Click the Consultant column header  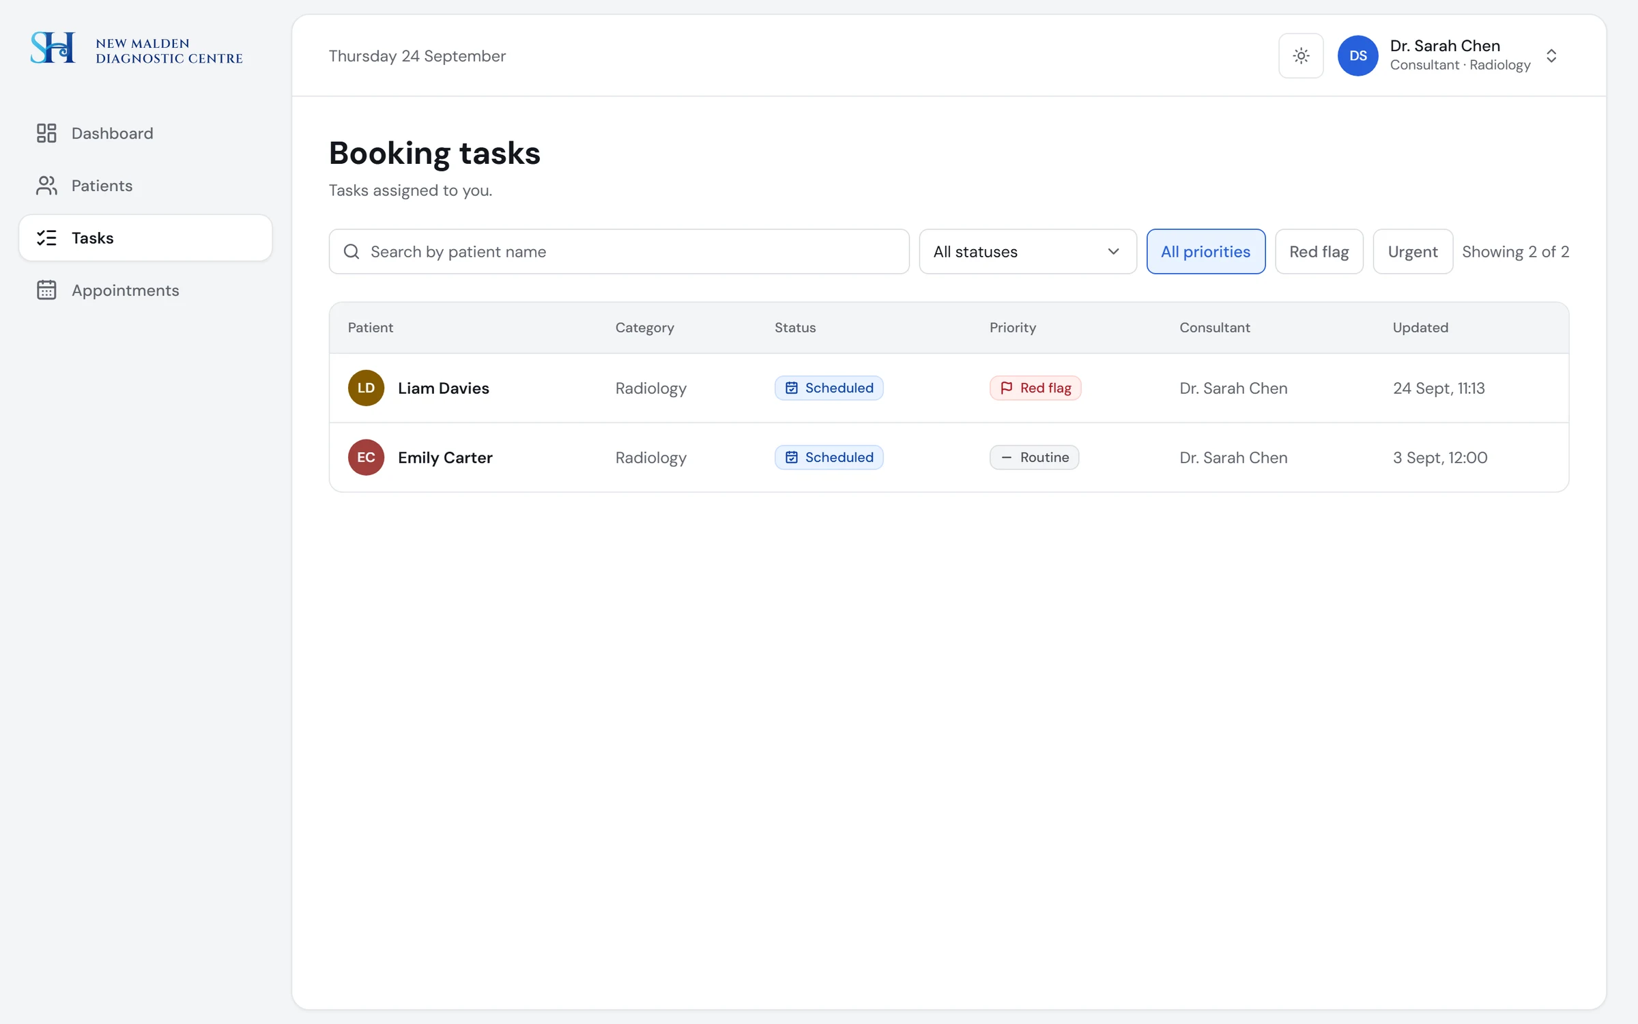coord(1215,328)
